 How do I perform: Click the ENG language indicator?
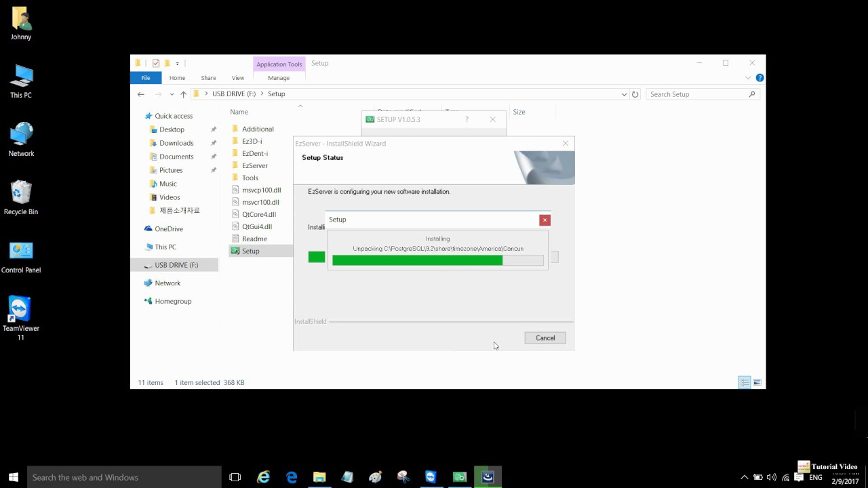click(x=816, y=477)
